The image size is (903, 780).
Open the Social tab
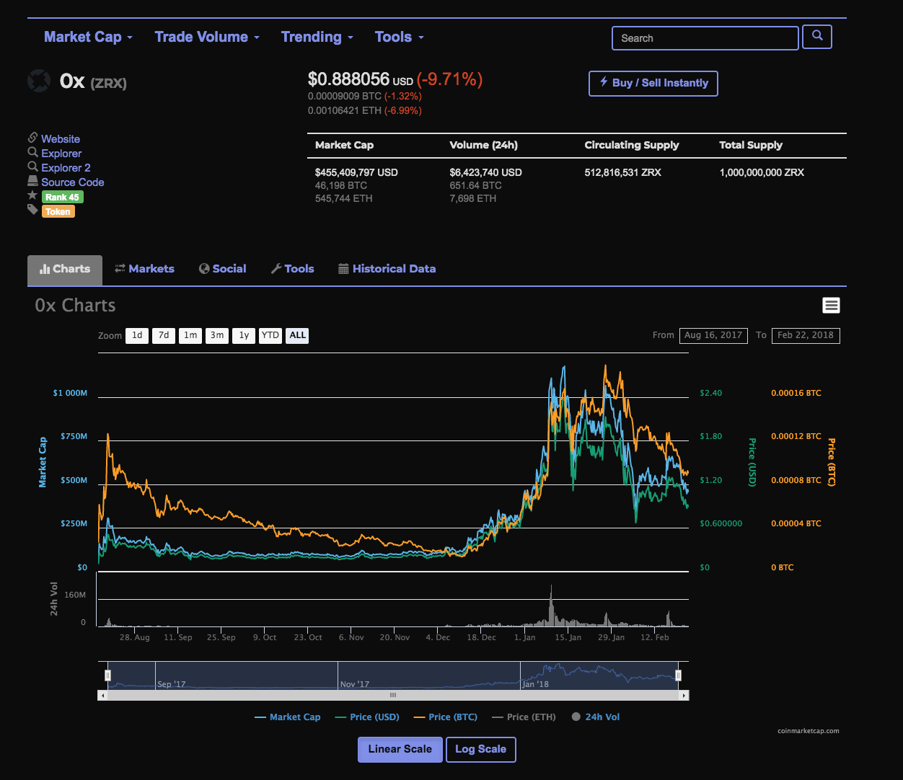(x=222, y=269)
